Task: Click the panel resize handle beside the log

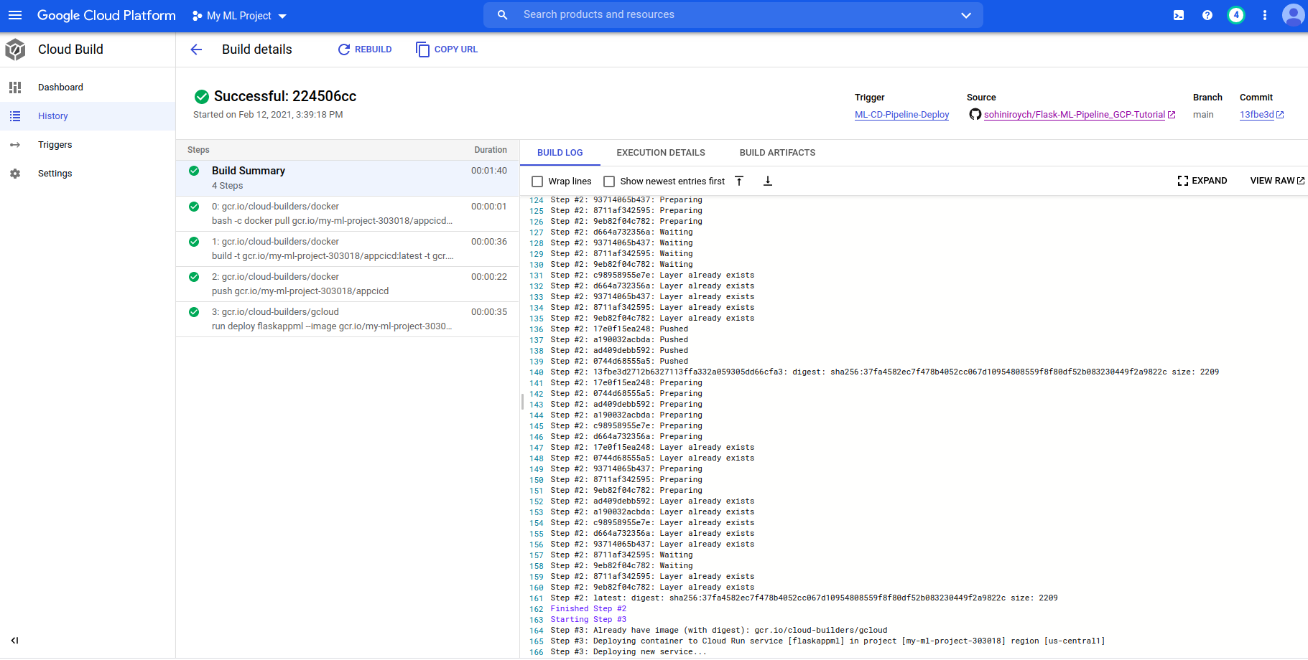Action: click(522, 402)
